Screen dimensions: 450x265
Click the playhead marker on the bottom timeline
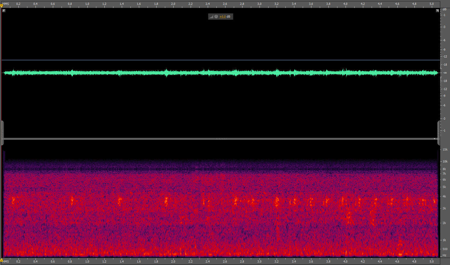[1, 260]
